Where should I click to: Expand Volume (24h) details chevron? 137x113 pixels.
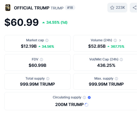click(x=120, y=40)
